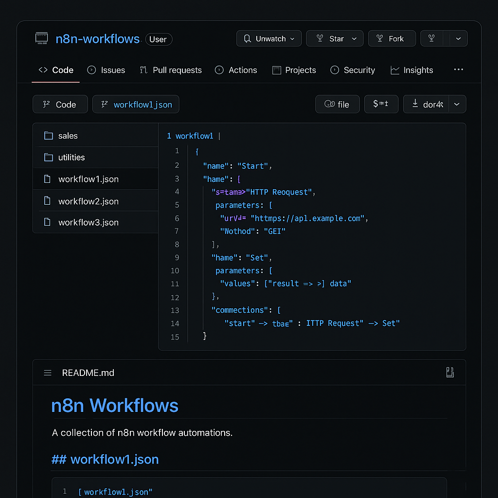View the Insights tab

click(x=411, y=70)
